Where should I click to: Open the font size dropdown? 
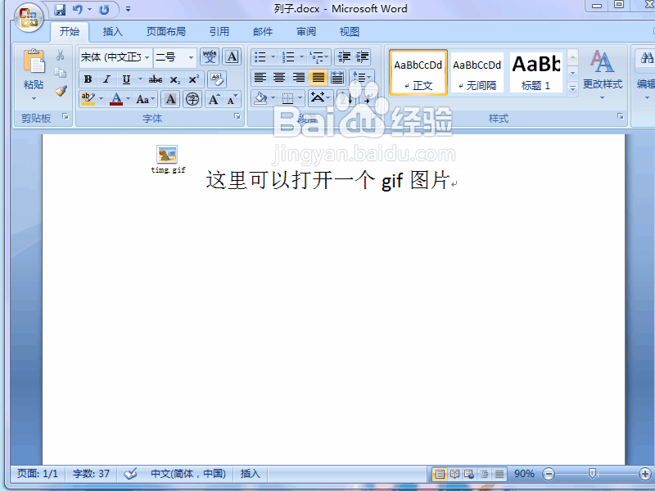(x=191, y=58)
